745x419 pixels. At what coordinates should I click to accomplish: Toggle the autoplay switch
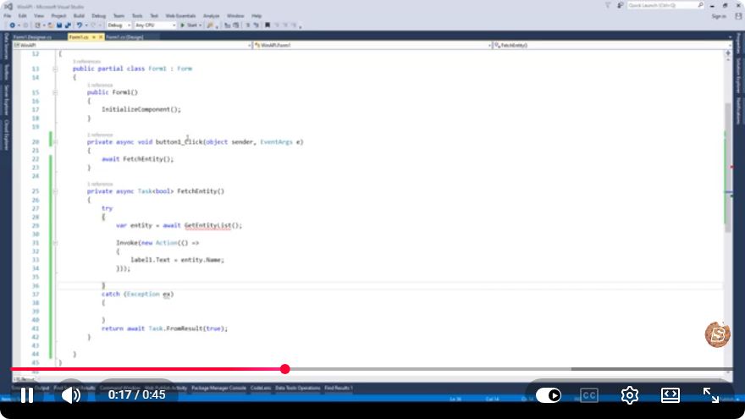[x=549, y=395]
